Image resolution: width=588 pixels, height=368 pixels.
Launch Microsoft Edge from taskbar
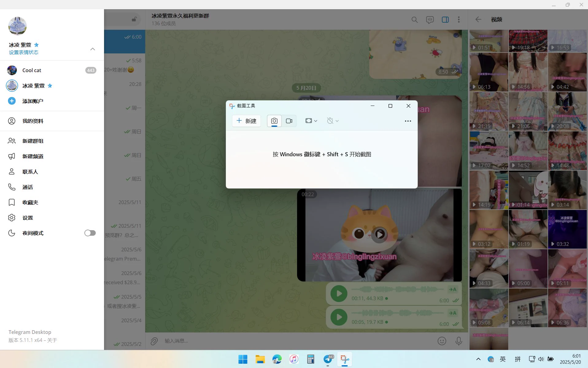tap(277, 359)
